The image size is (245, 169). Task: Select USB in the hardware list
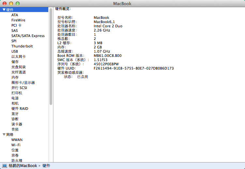(15, 51)
